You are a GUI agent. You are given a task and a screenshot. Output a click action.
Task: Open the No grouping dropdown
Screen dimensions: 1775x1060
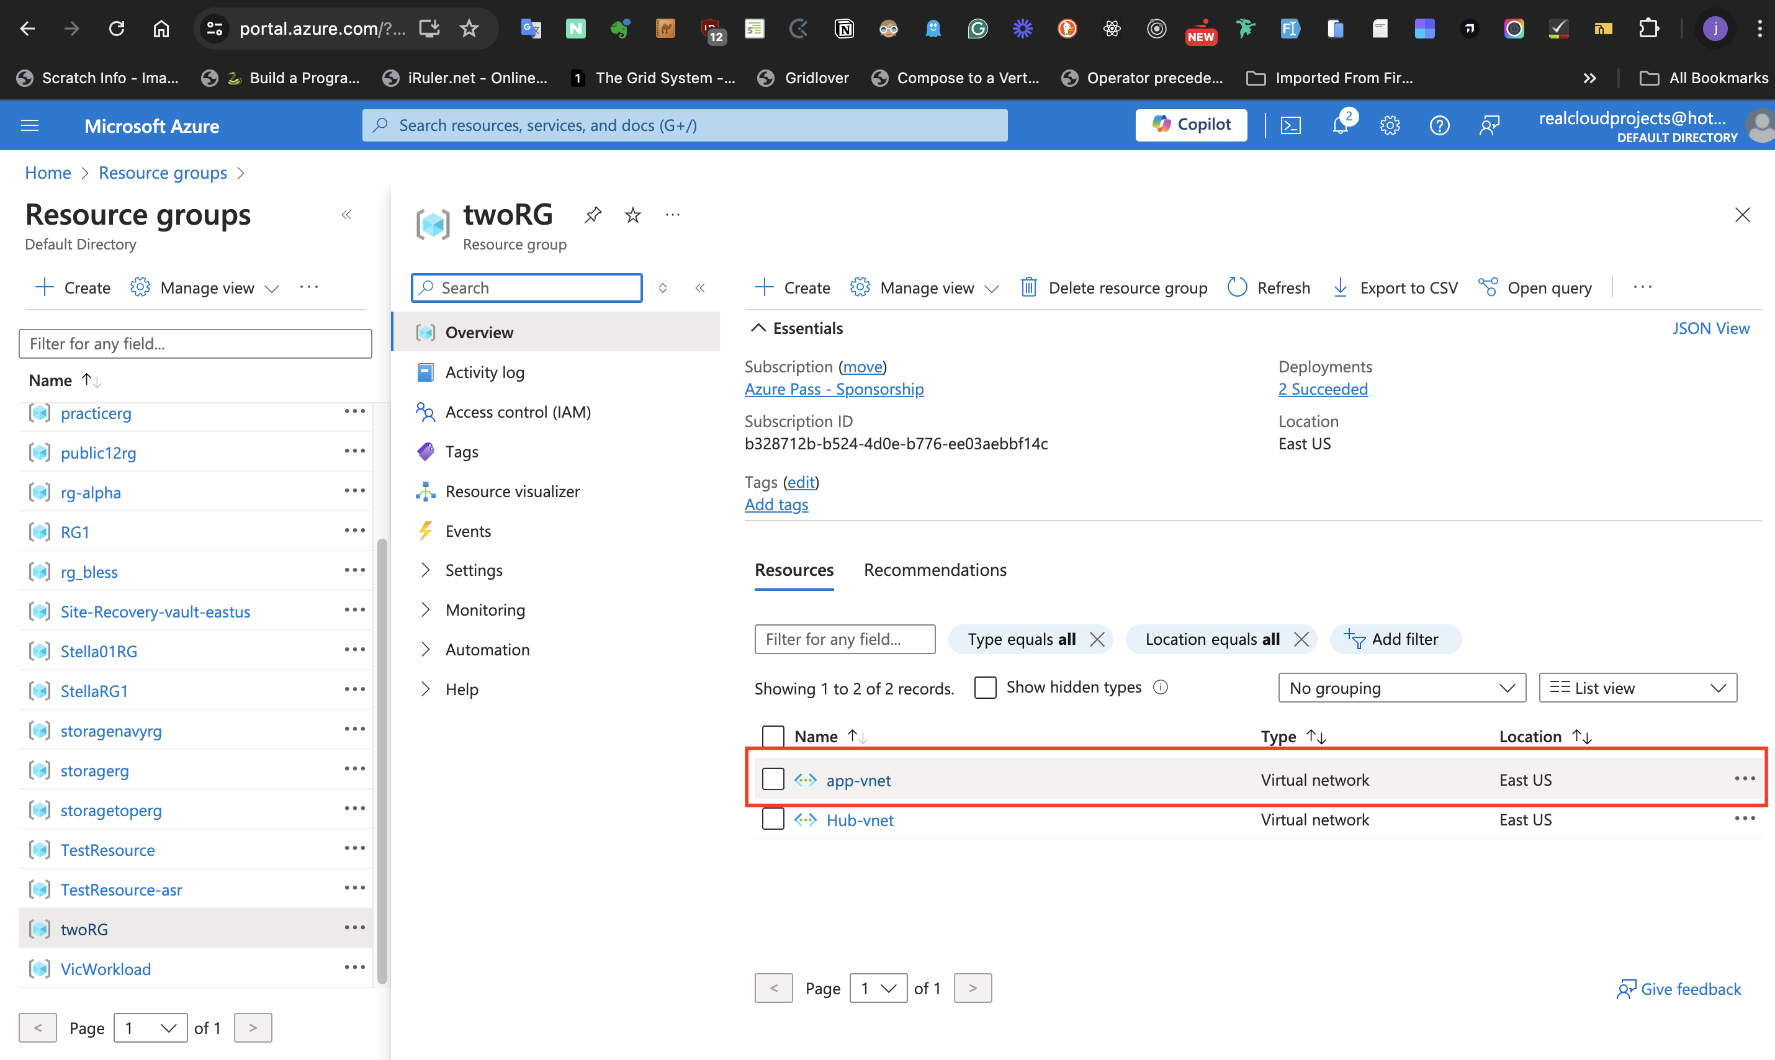1401,688
